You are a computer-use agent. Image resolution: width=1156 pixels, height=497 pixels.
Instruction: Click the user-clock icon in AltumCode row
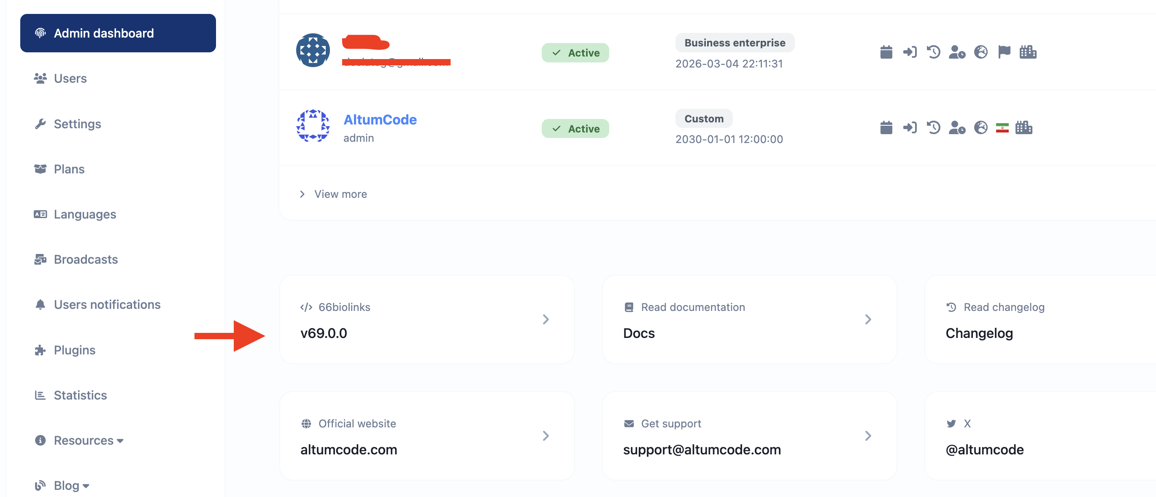click(x=957, y=128)
